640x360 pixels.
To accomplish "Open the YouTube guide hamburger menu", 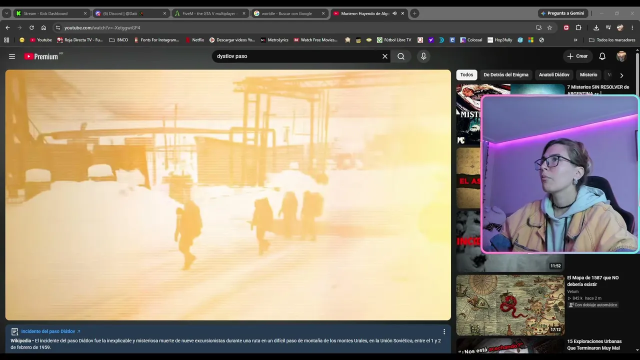I will [x=12, y=56].
